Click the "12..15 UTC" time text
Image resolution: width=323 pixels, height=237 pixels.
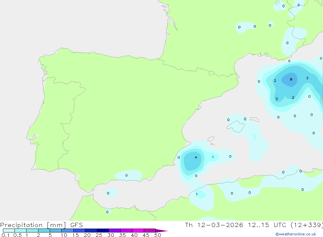coord(267,225)
